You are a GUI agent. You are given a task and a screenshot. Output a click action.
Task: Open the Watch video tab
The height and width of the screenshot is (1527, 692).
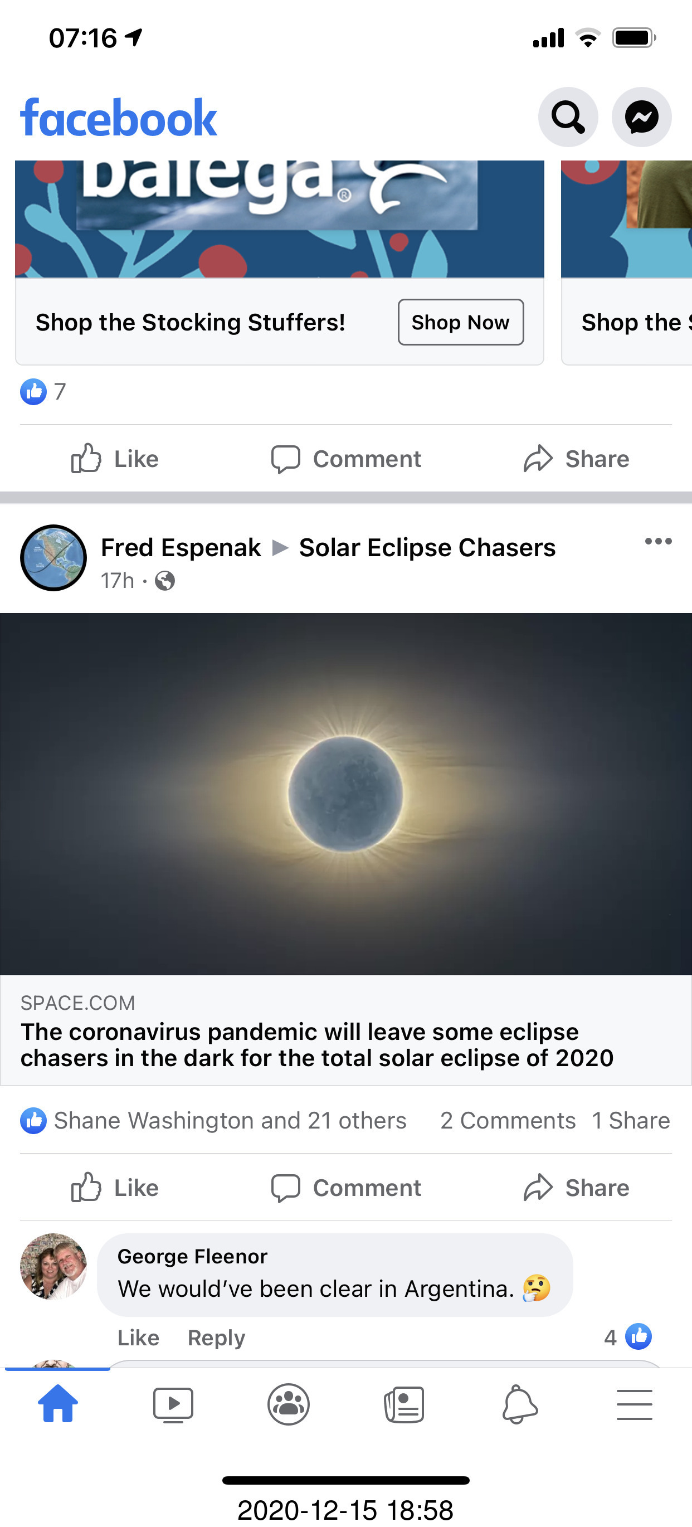point(173,1404)
